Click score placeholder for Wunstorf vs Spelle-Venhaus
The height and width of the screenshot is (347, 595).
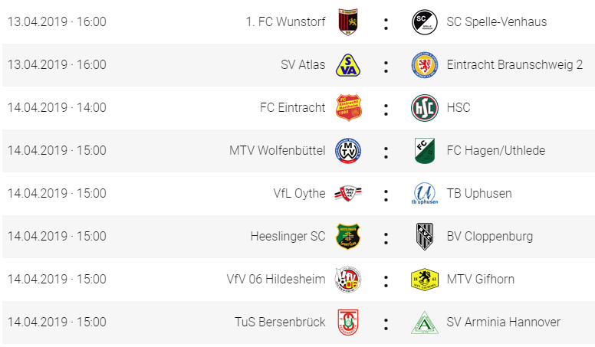pyautogui.click(x=386, y=24)
